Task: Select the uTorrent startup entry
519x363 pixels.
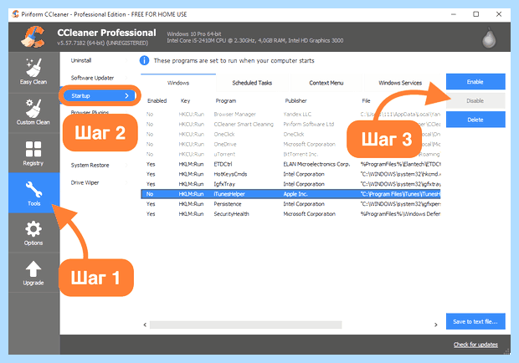Action: (x=290, y=154)
